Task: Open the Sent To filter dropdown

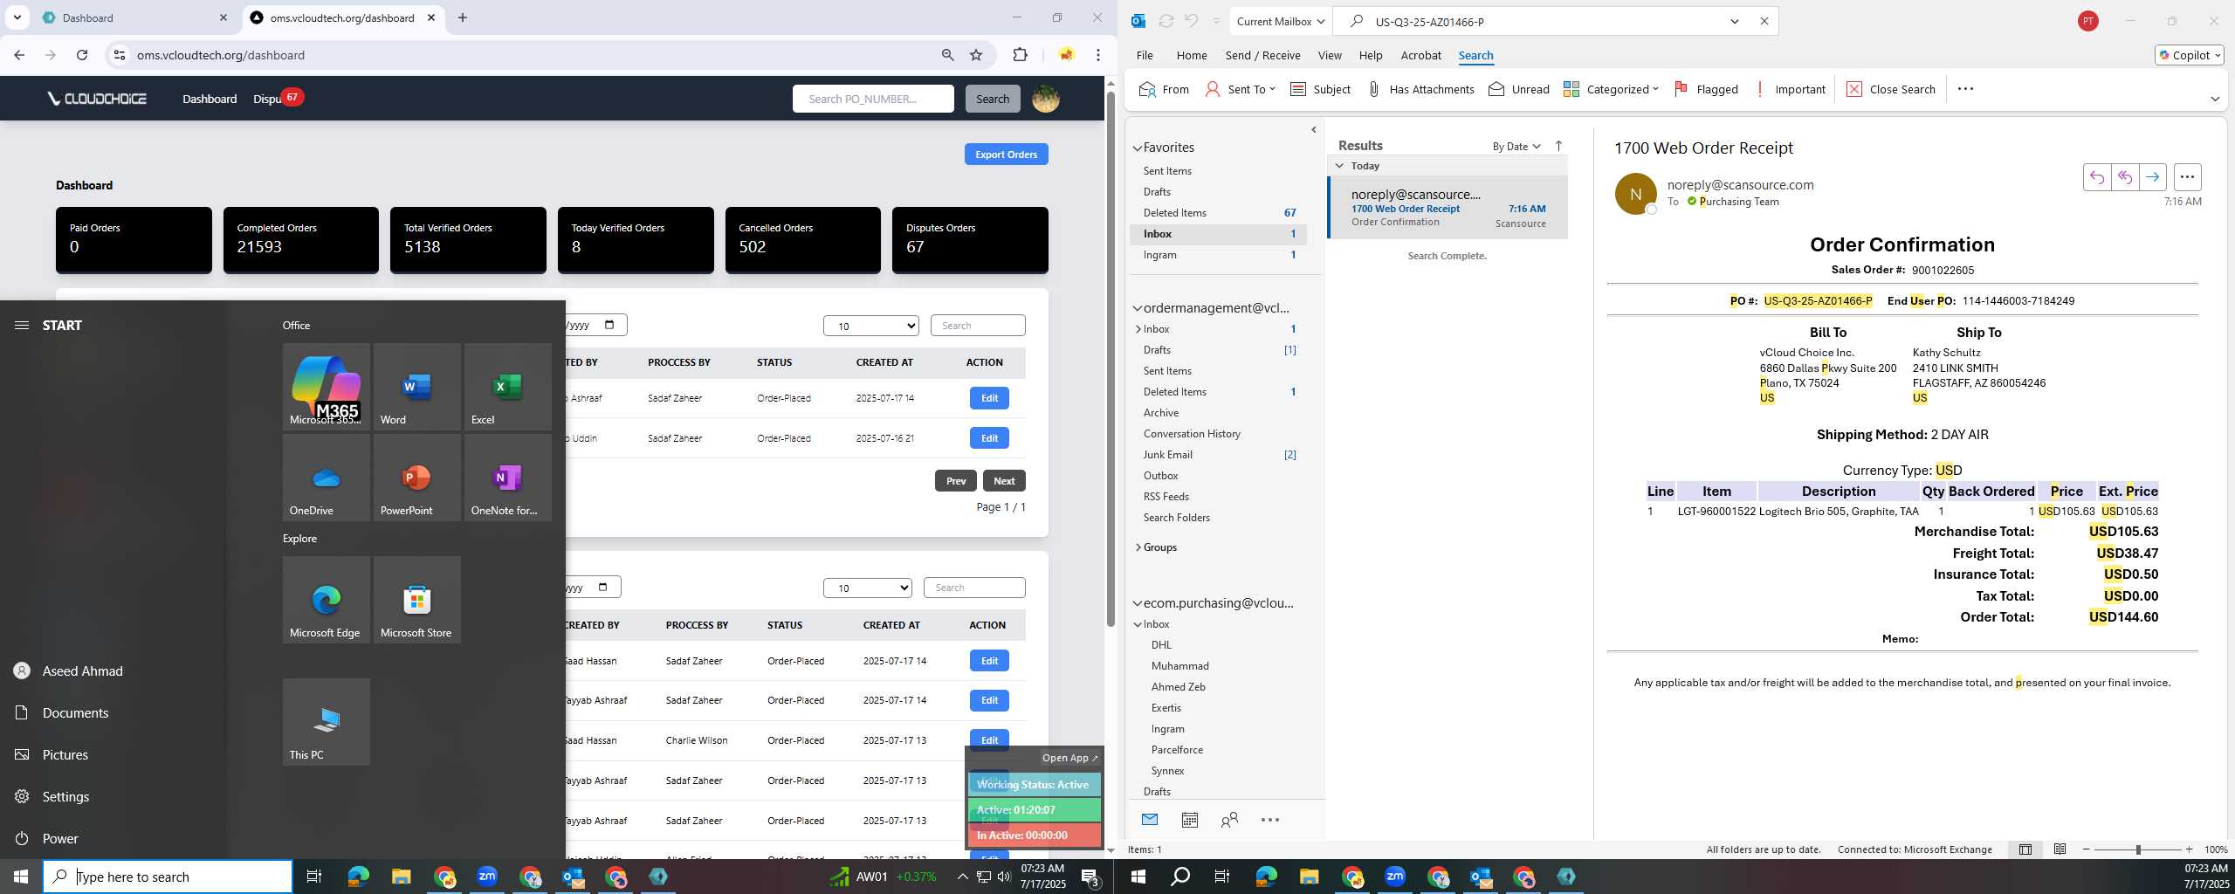Action: pyautogui.click(x=1240, y=89)
